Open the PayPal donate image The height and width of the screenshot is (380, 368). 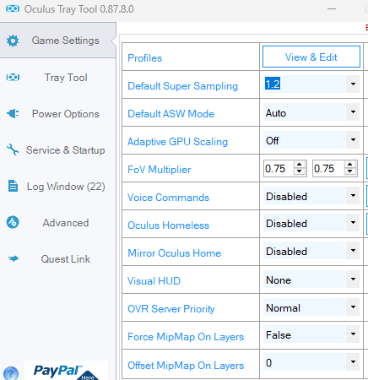(x=67, y=371)
